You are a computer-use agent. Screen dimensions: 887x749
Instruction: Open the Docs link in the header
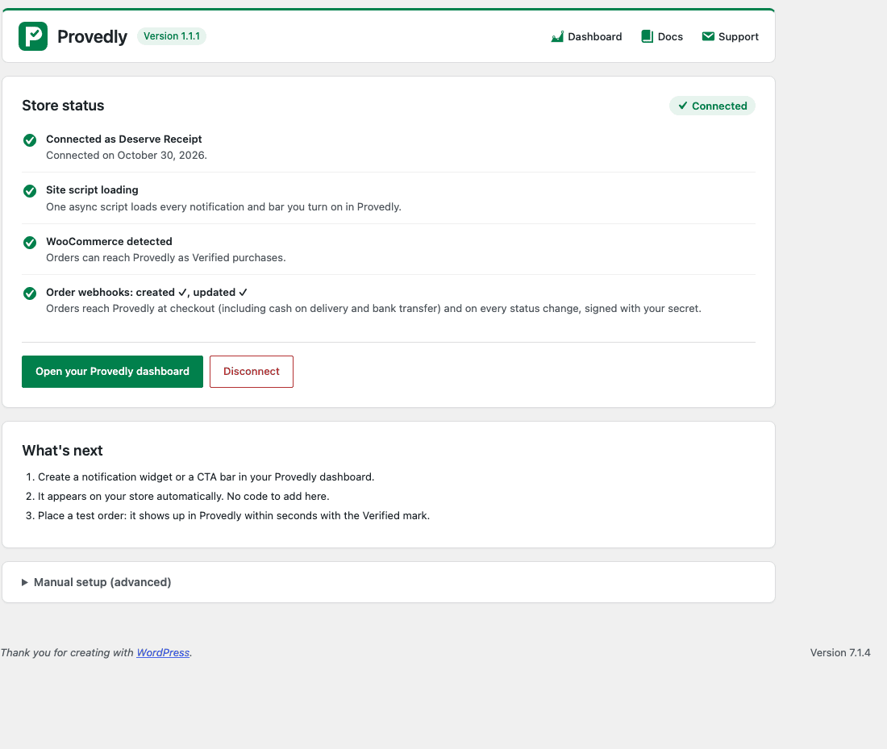[x=662, y=37]
